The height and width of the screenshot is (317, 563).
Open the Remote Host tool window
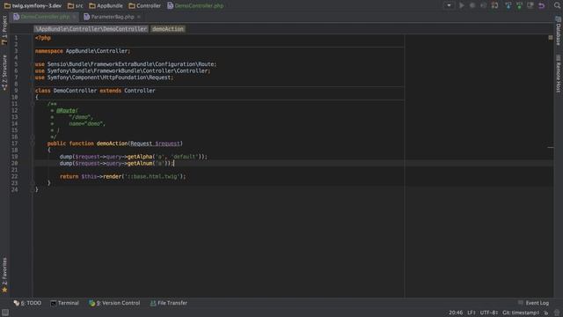tap(559, 74)
